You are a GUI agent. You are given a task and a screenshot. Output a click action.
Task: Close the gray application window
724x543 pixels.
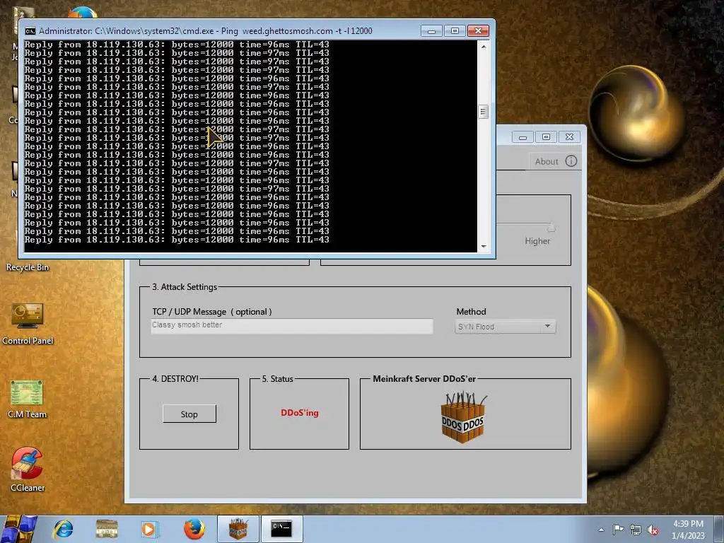(x=569, y=137)
